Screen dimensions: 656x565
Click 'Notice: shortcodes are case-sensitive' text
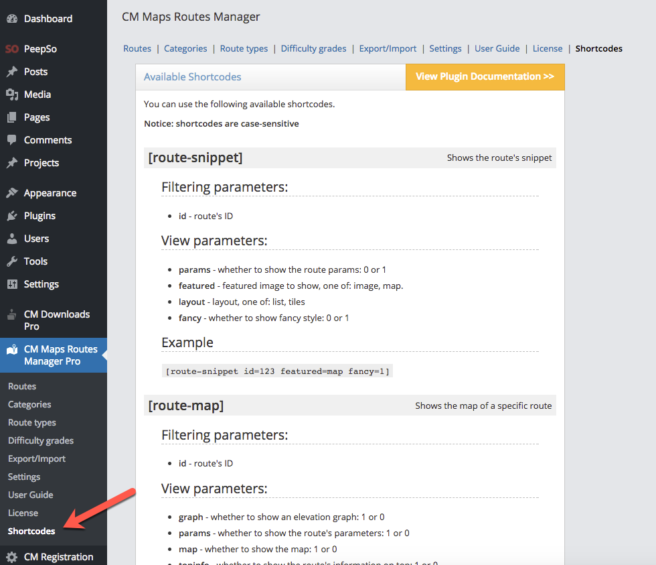click(x=222, y=123)
